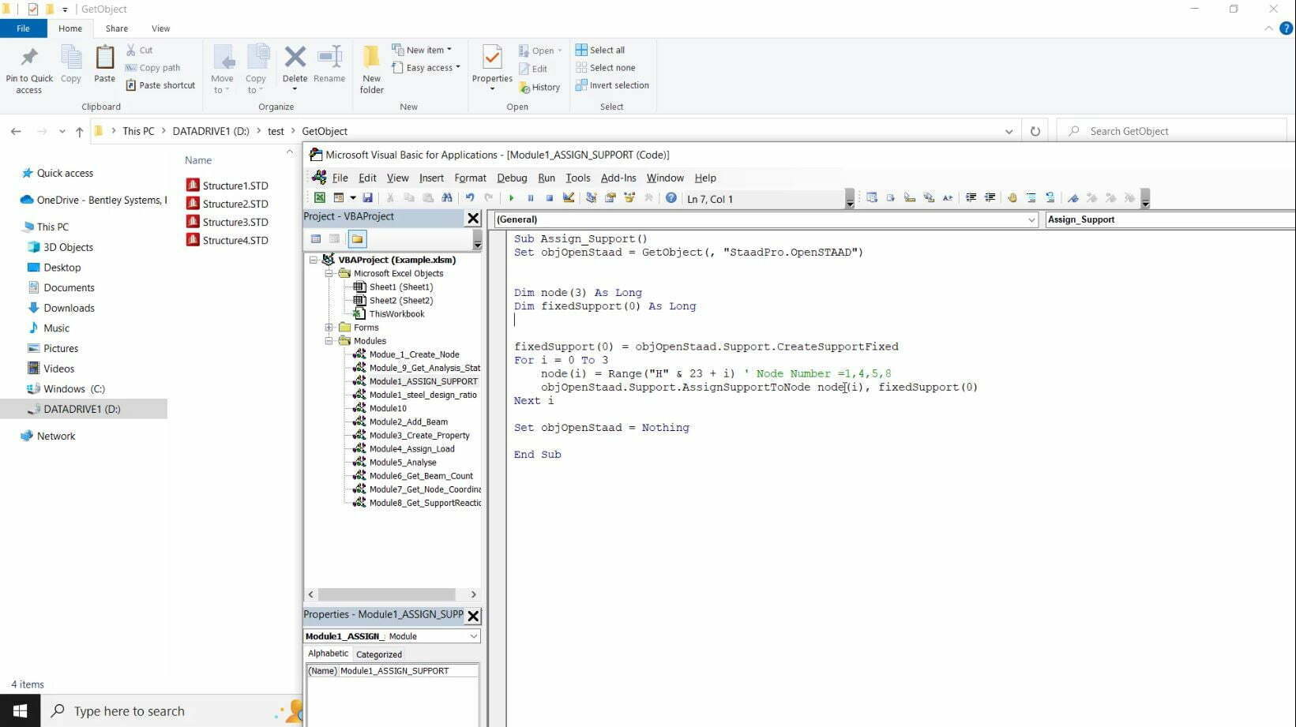This screenshot has height=727, width=1296.
Task: Save the VBA project using the toolbar
Action: [x=367, y=198]
